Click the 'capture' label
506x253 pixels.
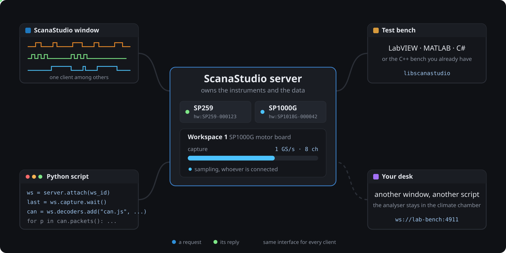(198, 149)
